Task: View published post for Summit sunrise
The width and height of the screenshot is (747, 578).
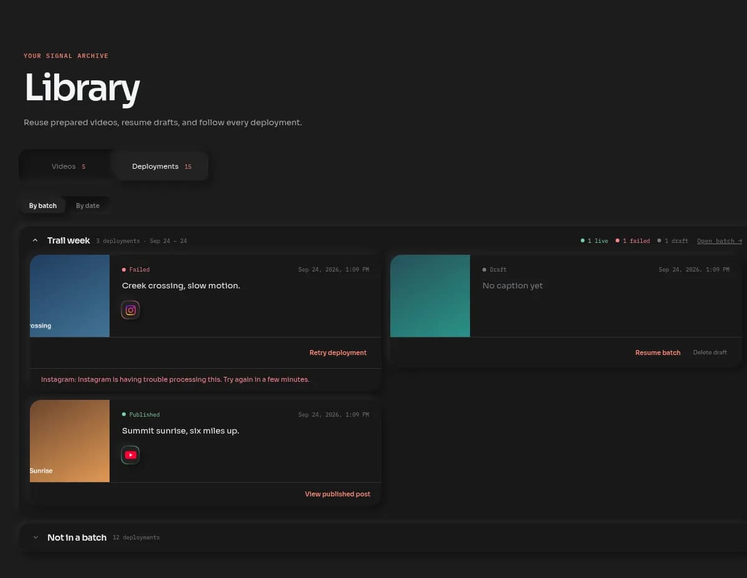Action: click(337, 494)
